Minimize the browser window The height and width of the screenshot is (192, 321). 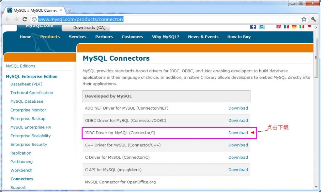(293, 3)
